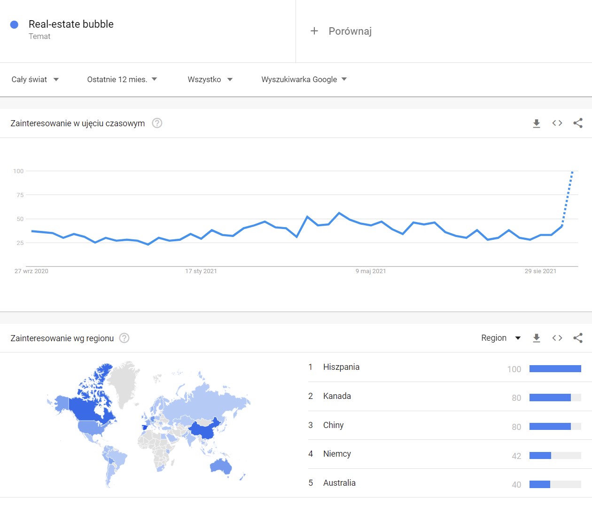Viewport: 592px width, 505px height.
Task: Open the Region view selector dropdown
Action: 501,338
